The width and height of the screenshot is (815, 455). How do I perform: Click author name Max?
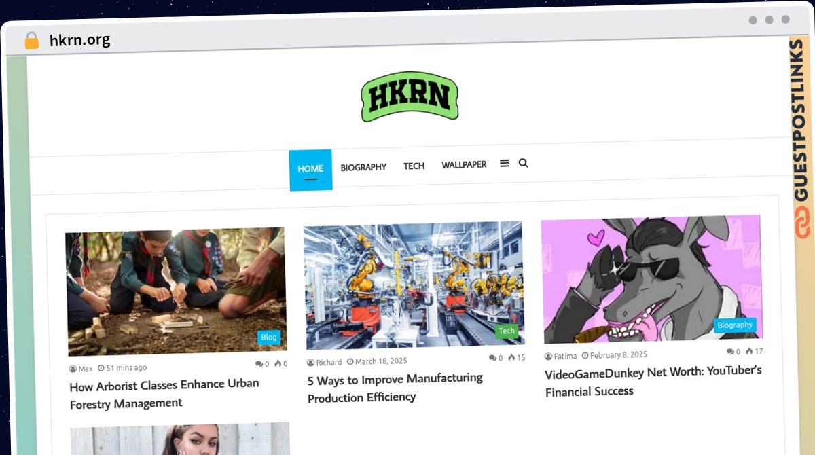coord(86,369)
